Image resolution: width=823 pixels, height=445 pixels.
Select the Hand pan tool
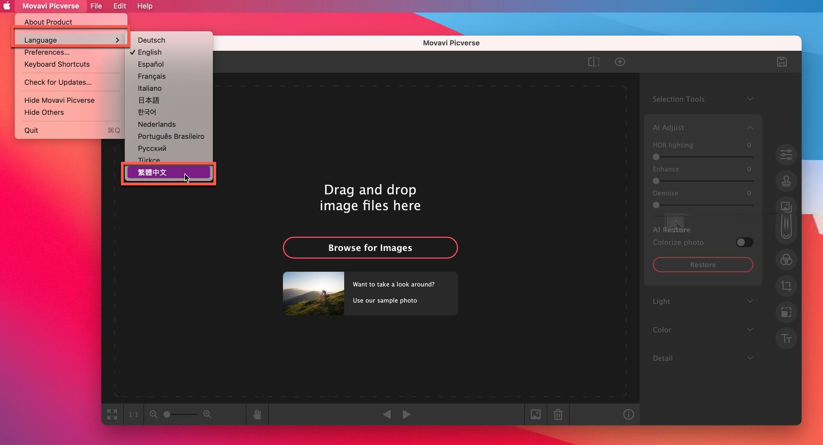tap(257, 414)
